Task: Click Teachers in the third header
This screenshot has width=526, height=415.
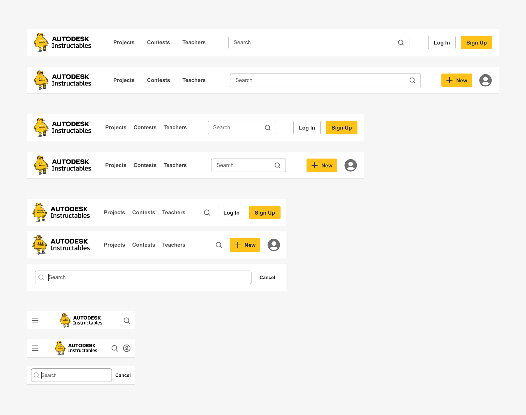Action: click(x=175, y=127)
